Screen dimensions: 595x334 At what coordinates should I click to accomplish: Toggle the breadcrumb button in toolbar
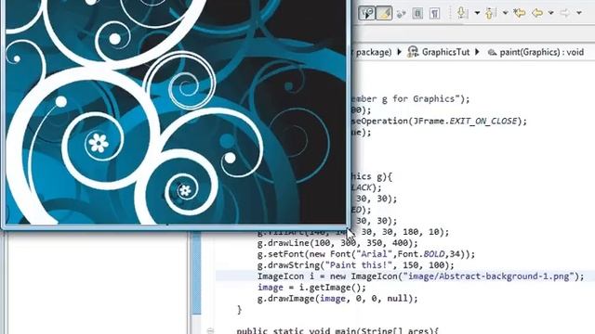(366, 13)
